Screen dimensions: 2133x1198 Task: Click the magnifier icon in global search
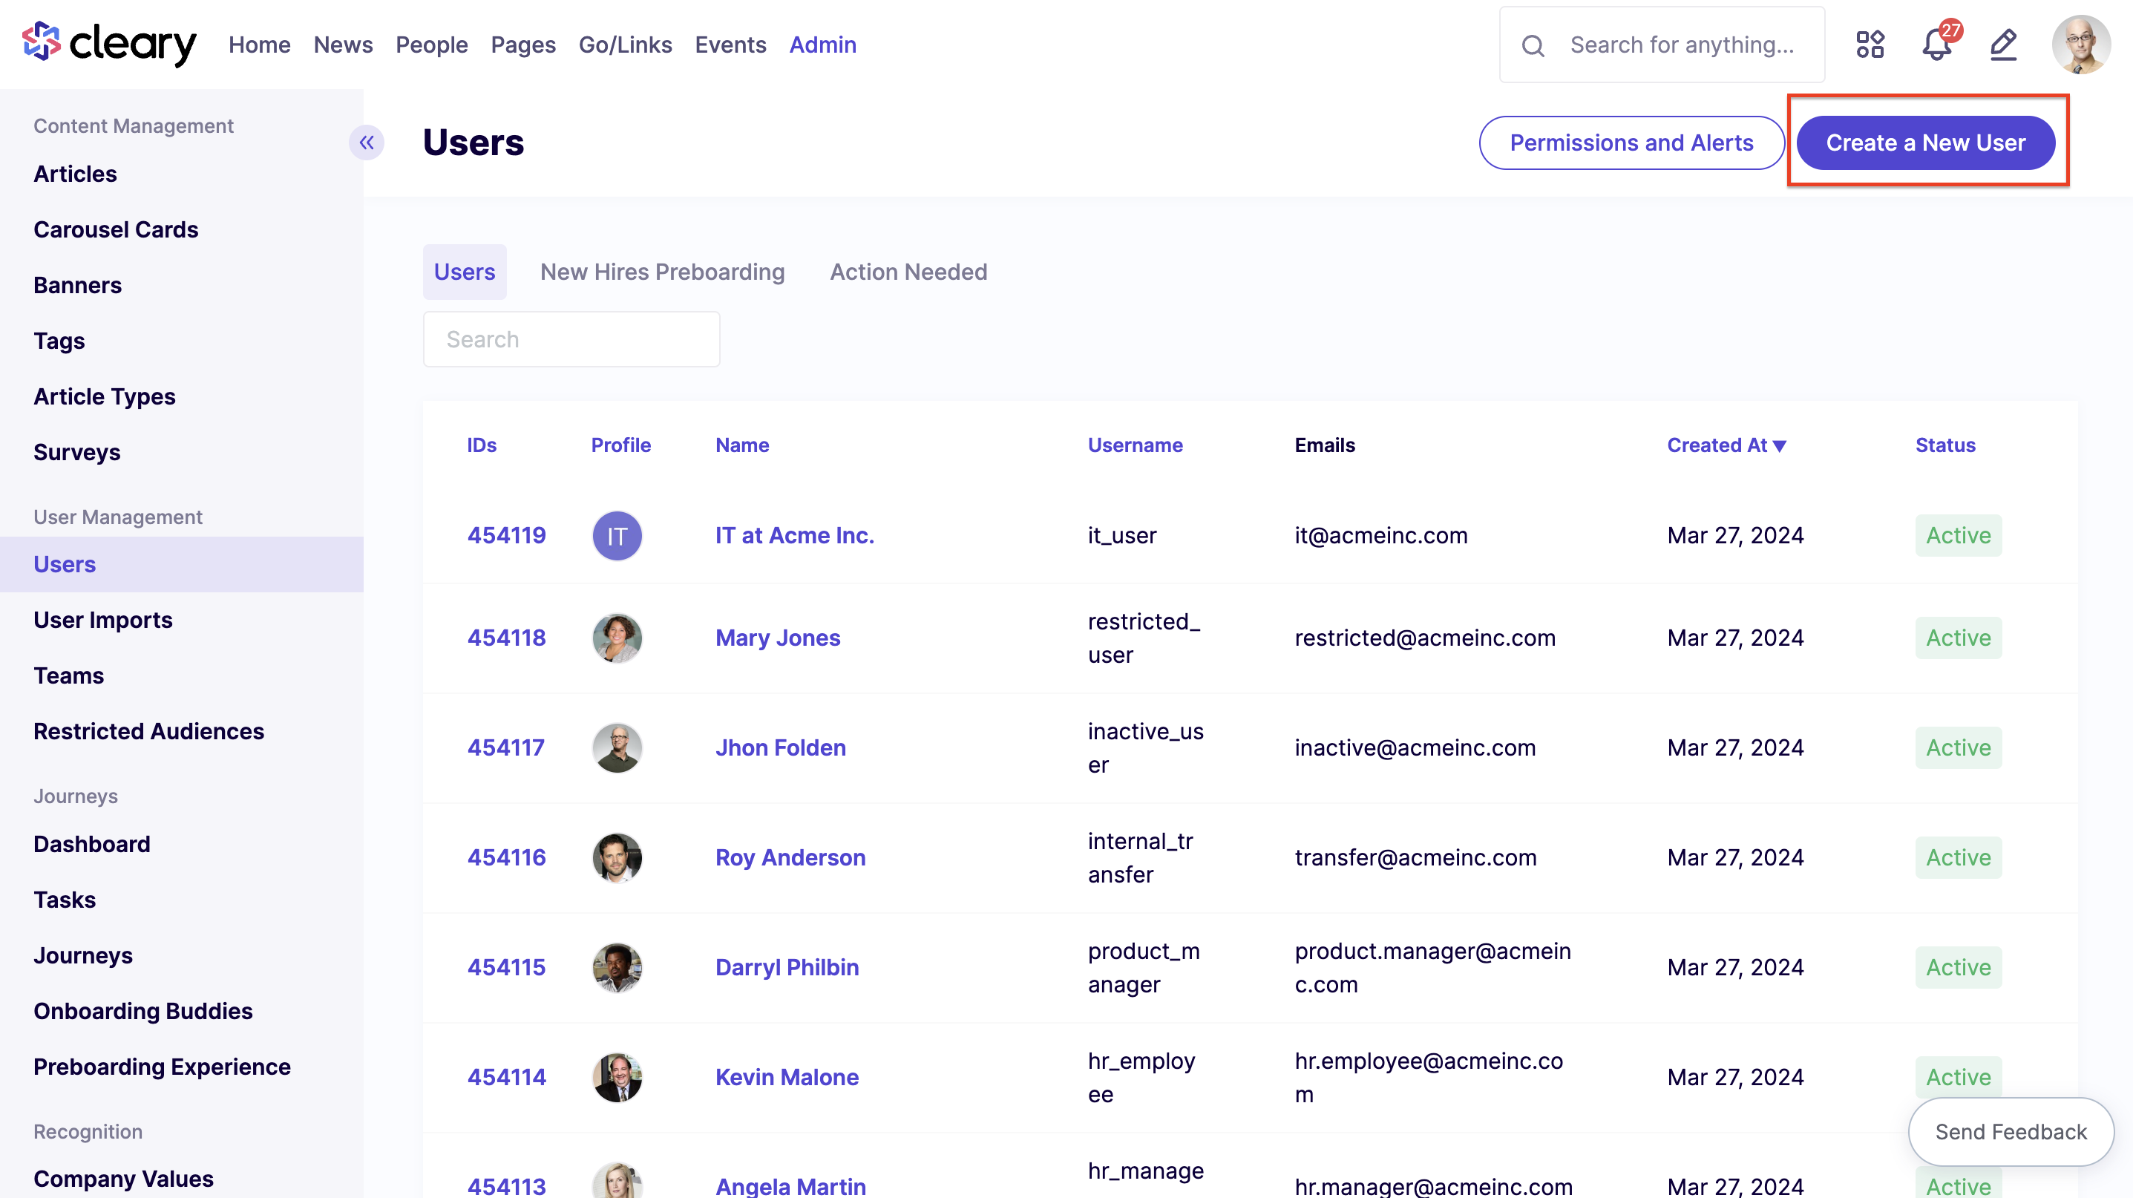1533,45
